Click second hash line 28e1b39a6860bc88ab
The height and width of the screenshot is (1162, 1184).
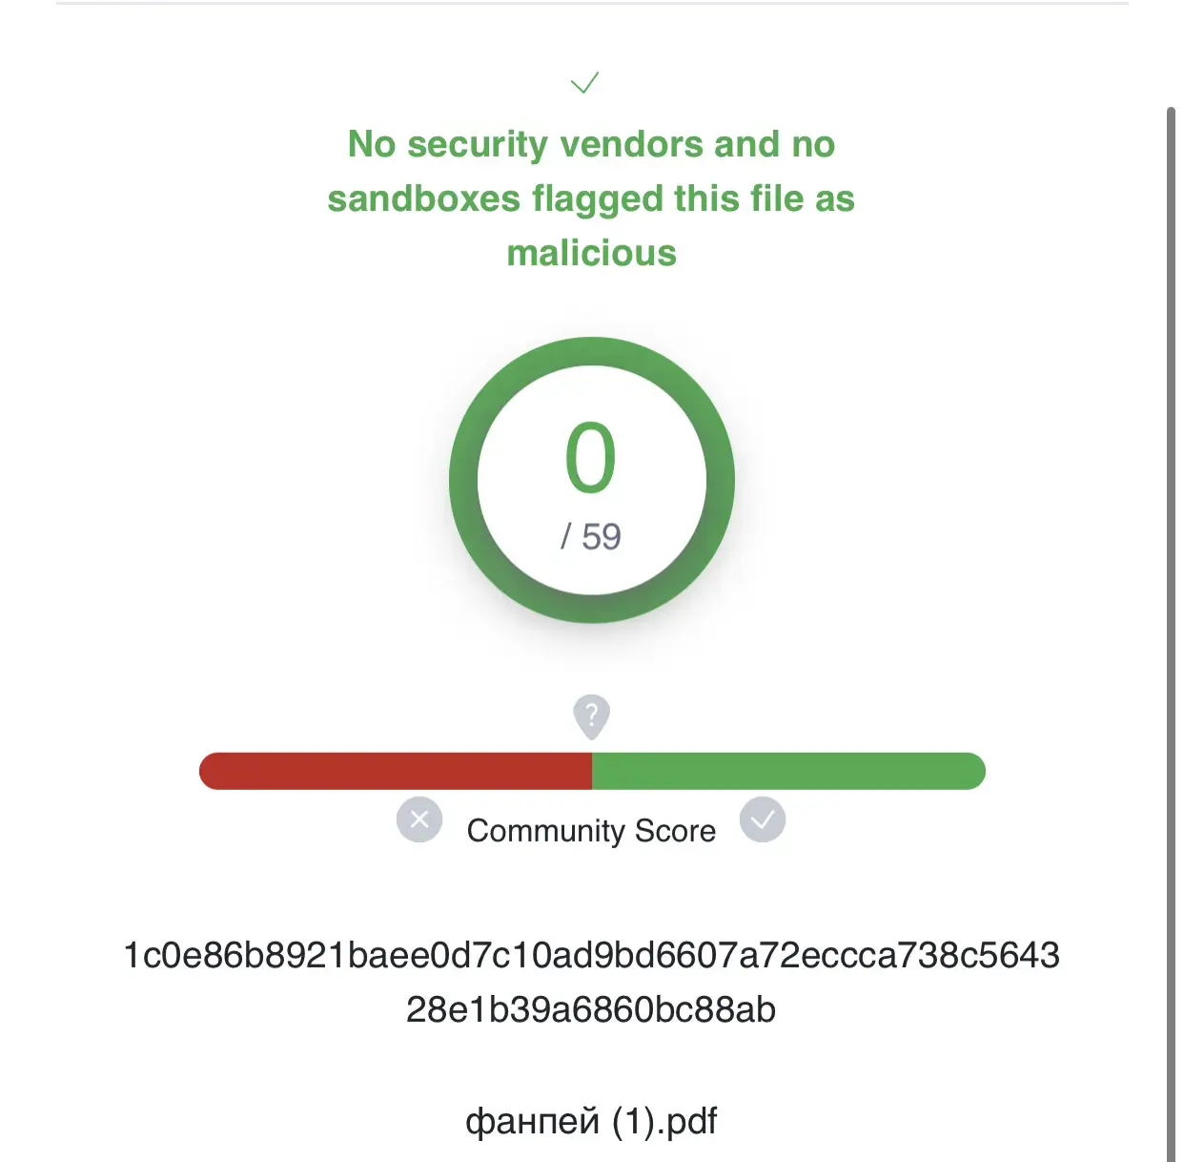[591, 1009]
